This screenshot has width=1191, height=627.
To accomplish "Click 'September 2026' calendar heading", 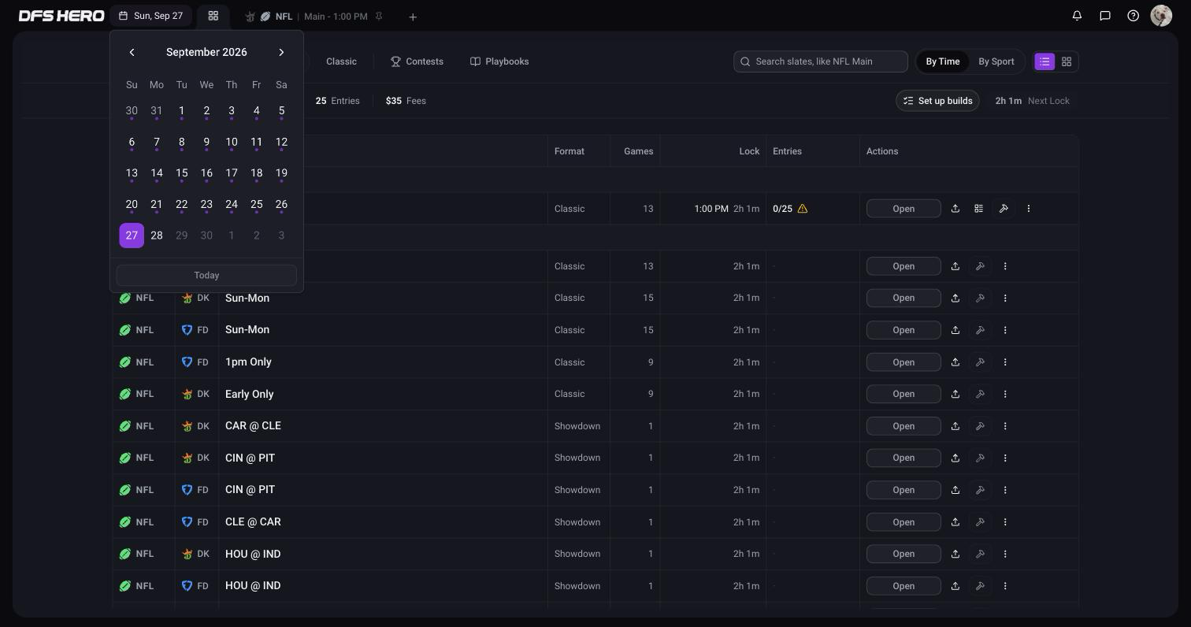I will (206, 52).
